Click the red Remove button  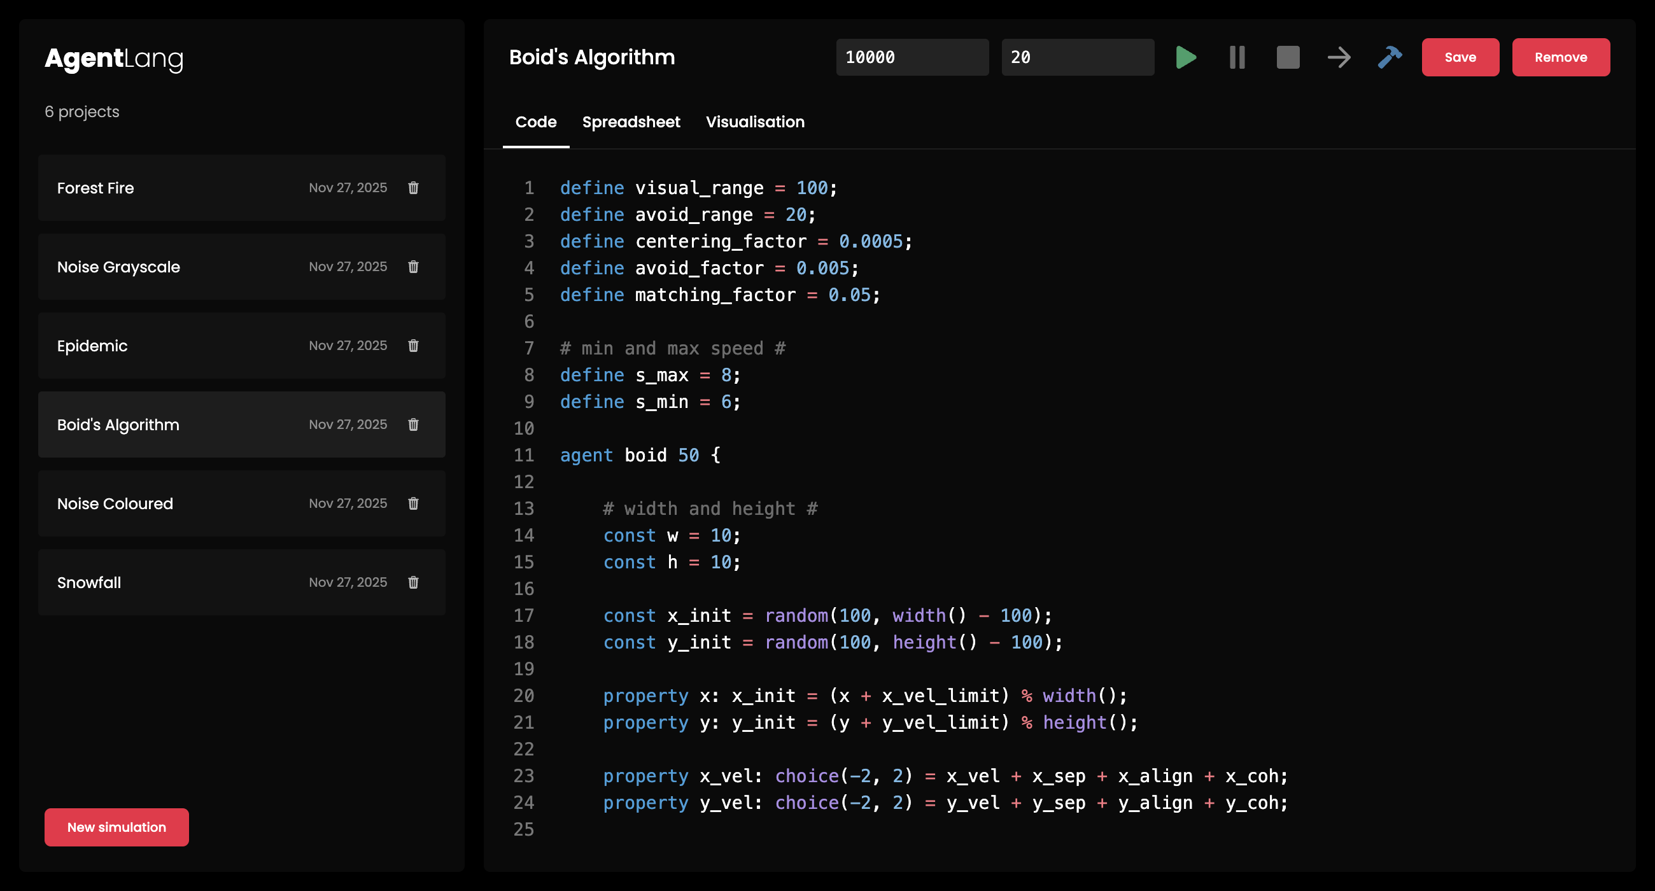point(1560,57)
